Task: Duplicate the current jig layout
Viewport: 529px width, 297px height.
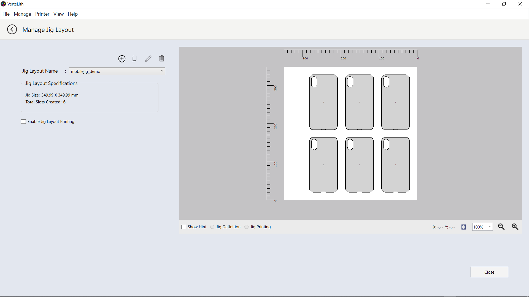Action: (134, 59)
